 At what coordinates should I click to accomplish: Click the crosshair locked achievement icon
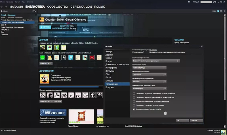point(85,95)
